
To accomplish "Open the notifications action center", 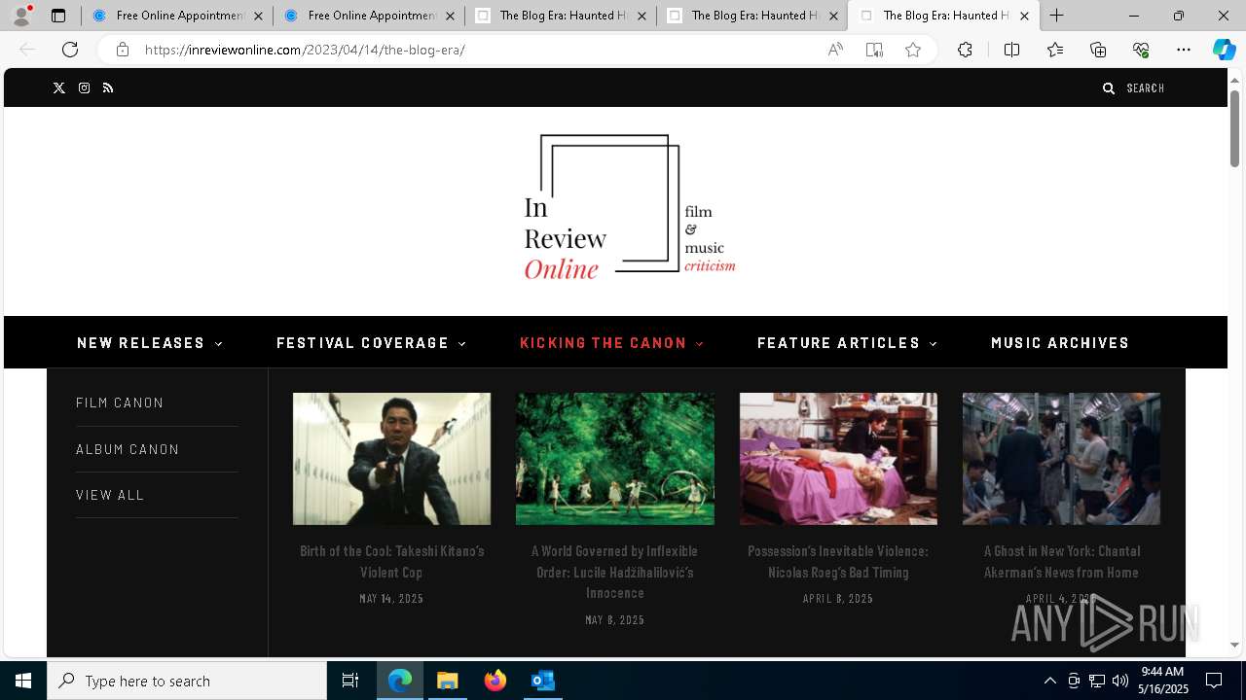I will click(1214, 681).
